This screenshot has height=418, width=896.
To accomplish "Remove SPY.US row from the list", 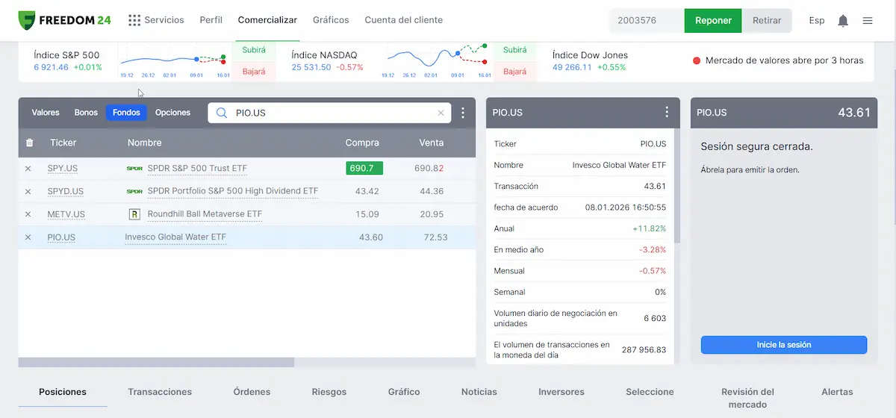I will 28,169.
